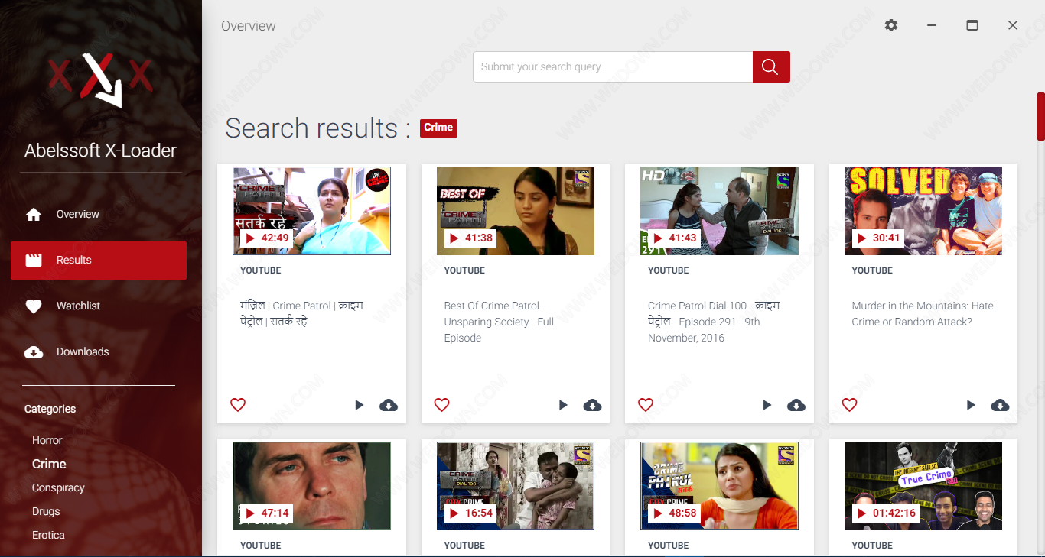The height and width of the screenshot is (557, 1045).
Task: Minimize the X-Loader window
Action: click(932, 25)
